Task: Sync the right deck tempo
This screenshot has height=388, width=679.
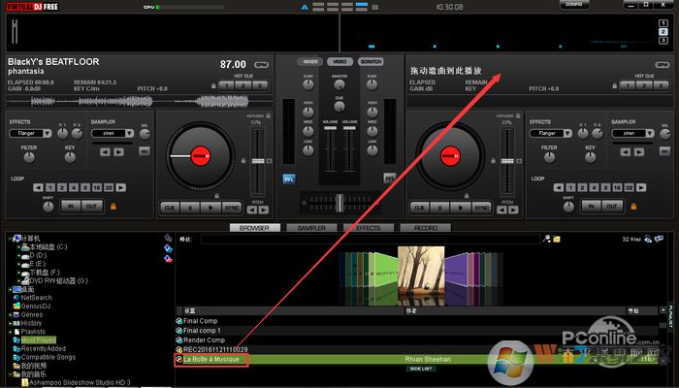Action: tap(481, 208)
